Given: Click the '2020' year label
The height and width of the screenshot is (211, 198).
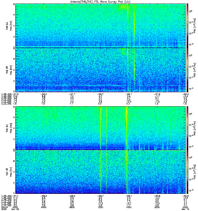Looking at the screenshot, I should tap(4, 209).
